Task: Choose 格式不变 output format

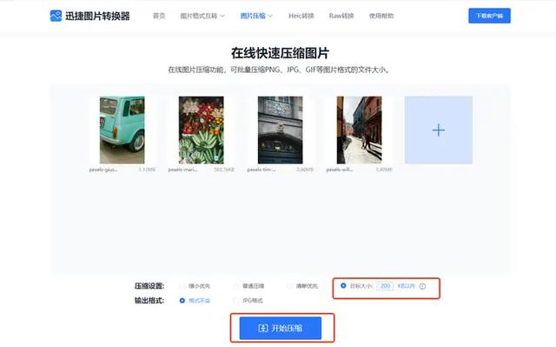Action: (x=195, y=301)
